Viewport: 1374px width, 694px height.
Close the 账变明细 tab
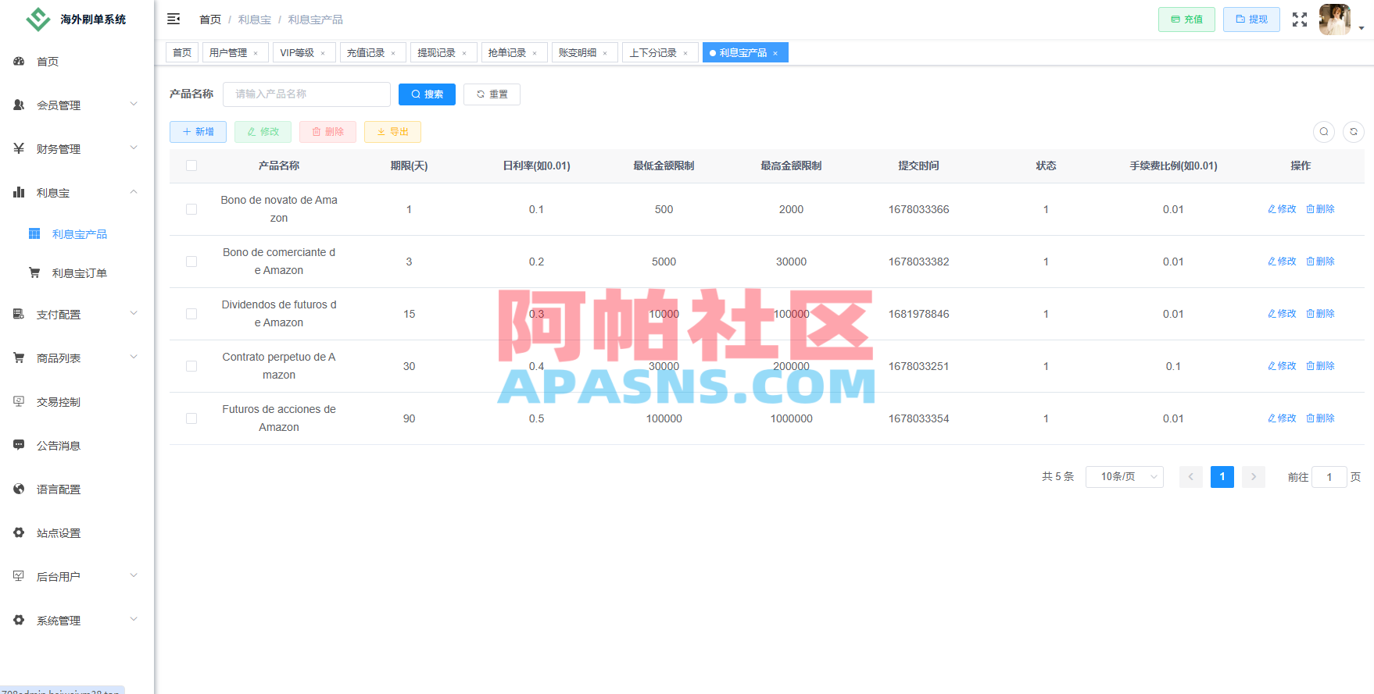click(605, 53)
